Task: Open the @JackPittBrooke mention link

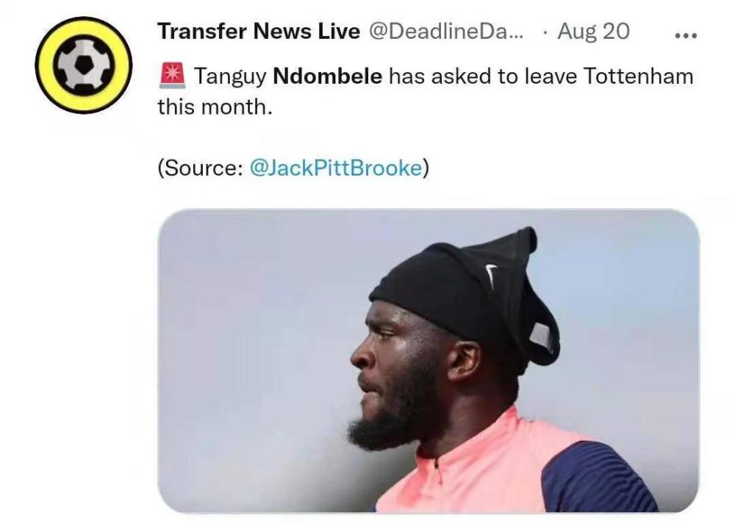Action: click(336, 168)
